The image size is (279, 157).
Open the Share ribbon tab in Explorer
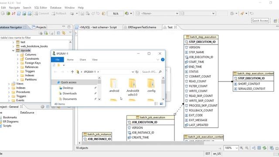coord(83,60)
